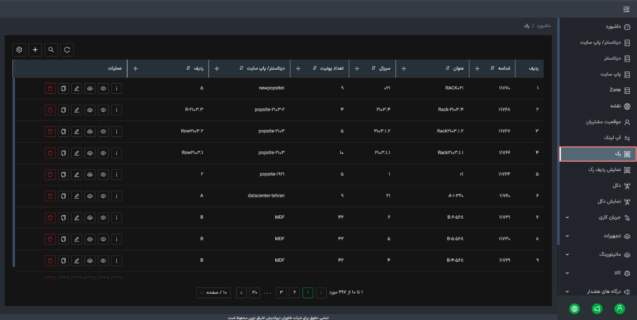Click the refresh icon above the table

point(67,50)
